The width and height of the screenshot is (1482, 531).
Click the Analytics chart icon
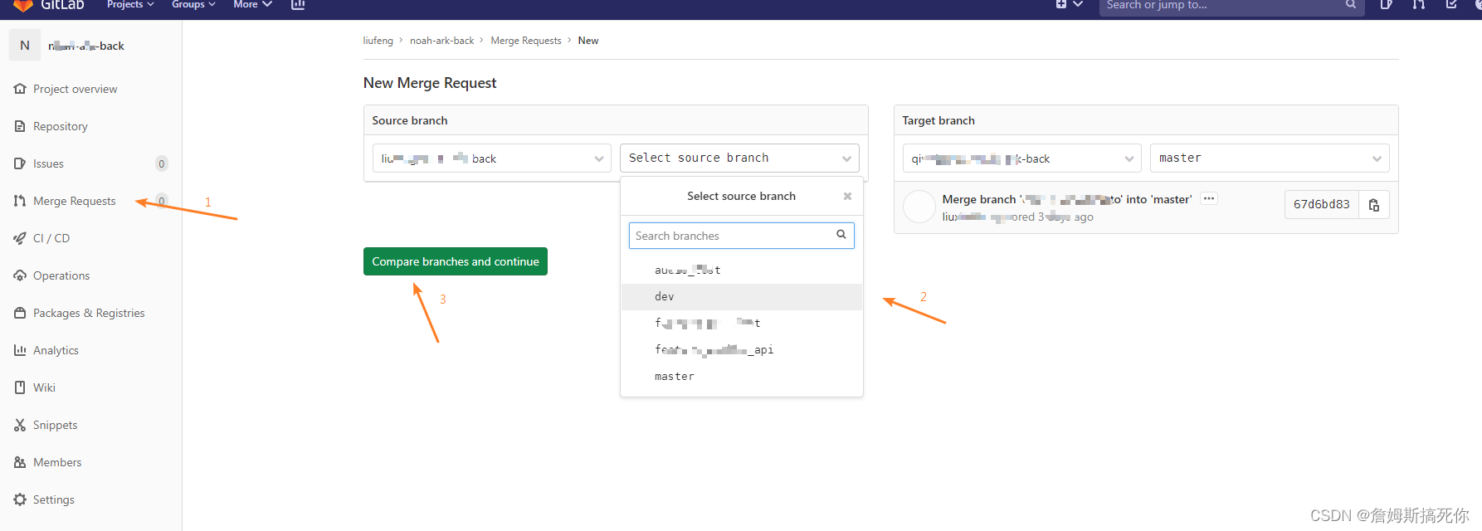point(20,350)
